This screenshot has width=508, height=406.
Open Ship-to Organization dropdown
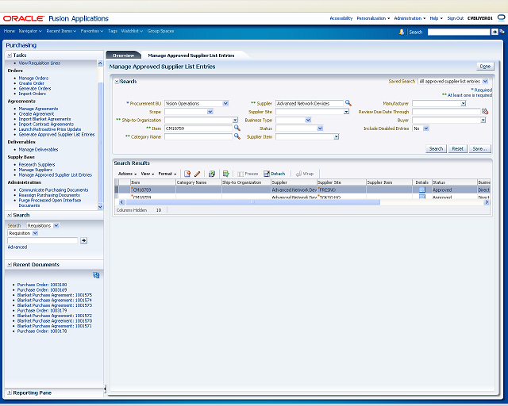tap(235, 120)
